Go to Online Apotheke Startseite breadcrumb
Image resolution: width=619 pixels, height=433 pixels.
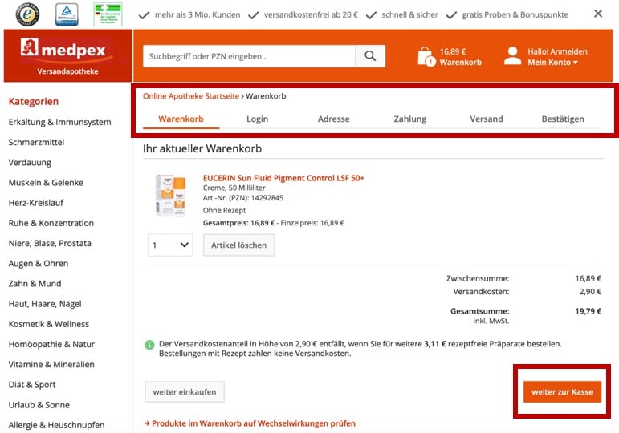tap(190, 96)
